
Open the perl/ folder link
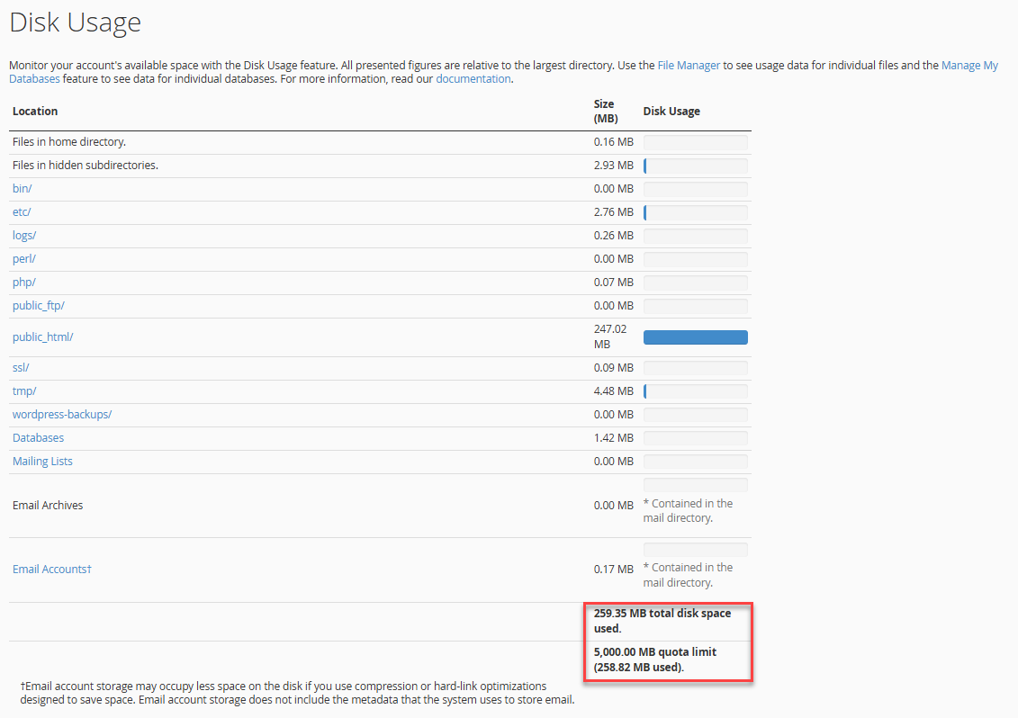pyautogui.click(x=24, y=258)
